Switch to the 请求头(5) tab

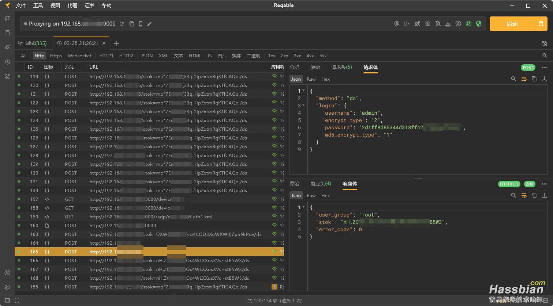[x=341, y=67]
